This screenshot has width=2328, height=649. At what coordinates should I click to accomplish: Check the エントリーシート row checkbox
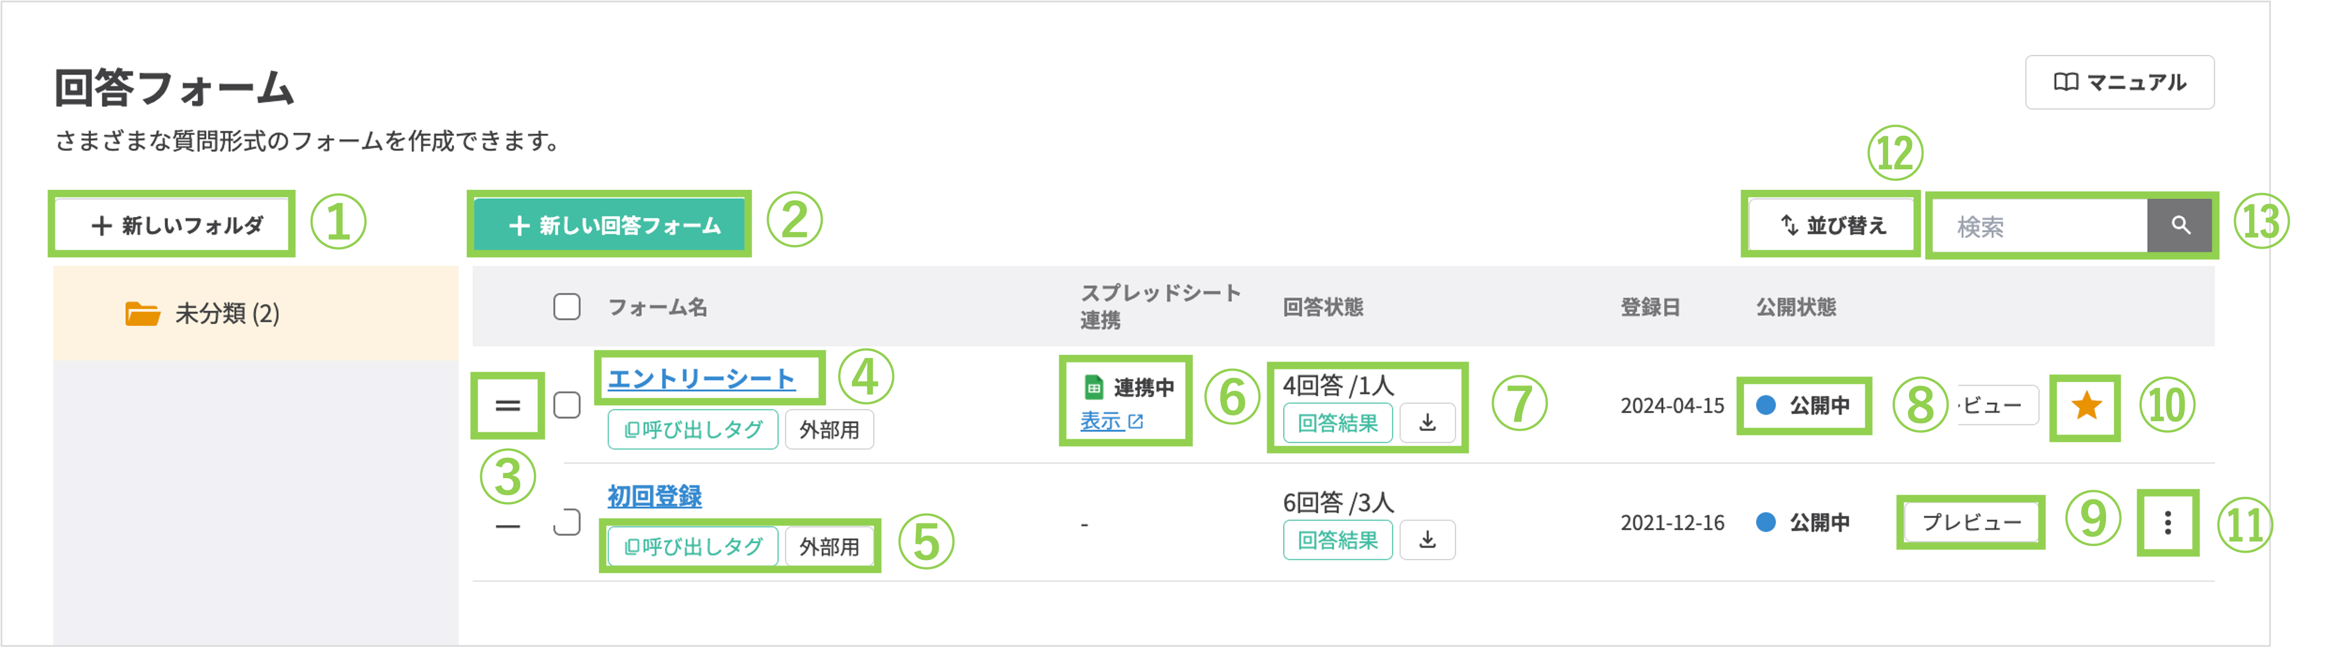click(567, 405)
